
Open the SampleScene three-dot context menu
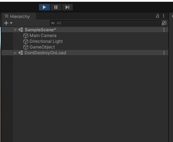[164, 30]
